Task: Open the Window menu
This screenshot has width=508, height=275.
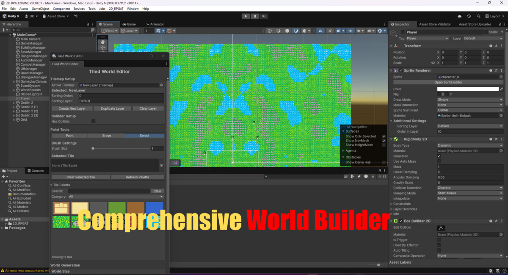Action: [x=133, y=8]
